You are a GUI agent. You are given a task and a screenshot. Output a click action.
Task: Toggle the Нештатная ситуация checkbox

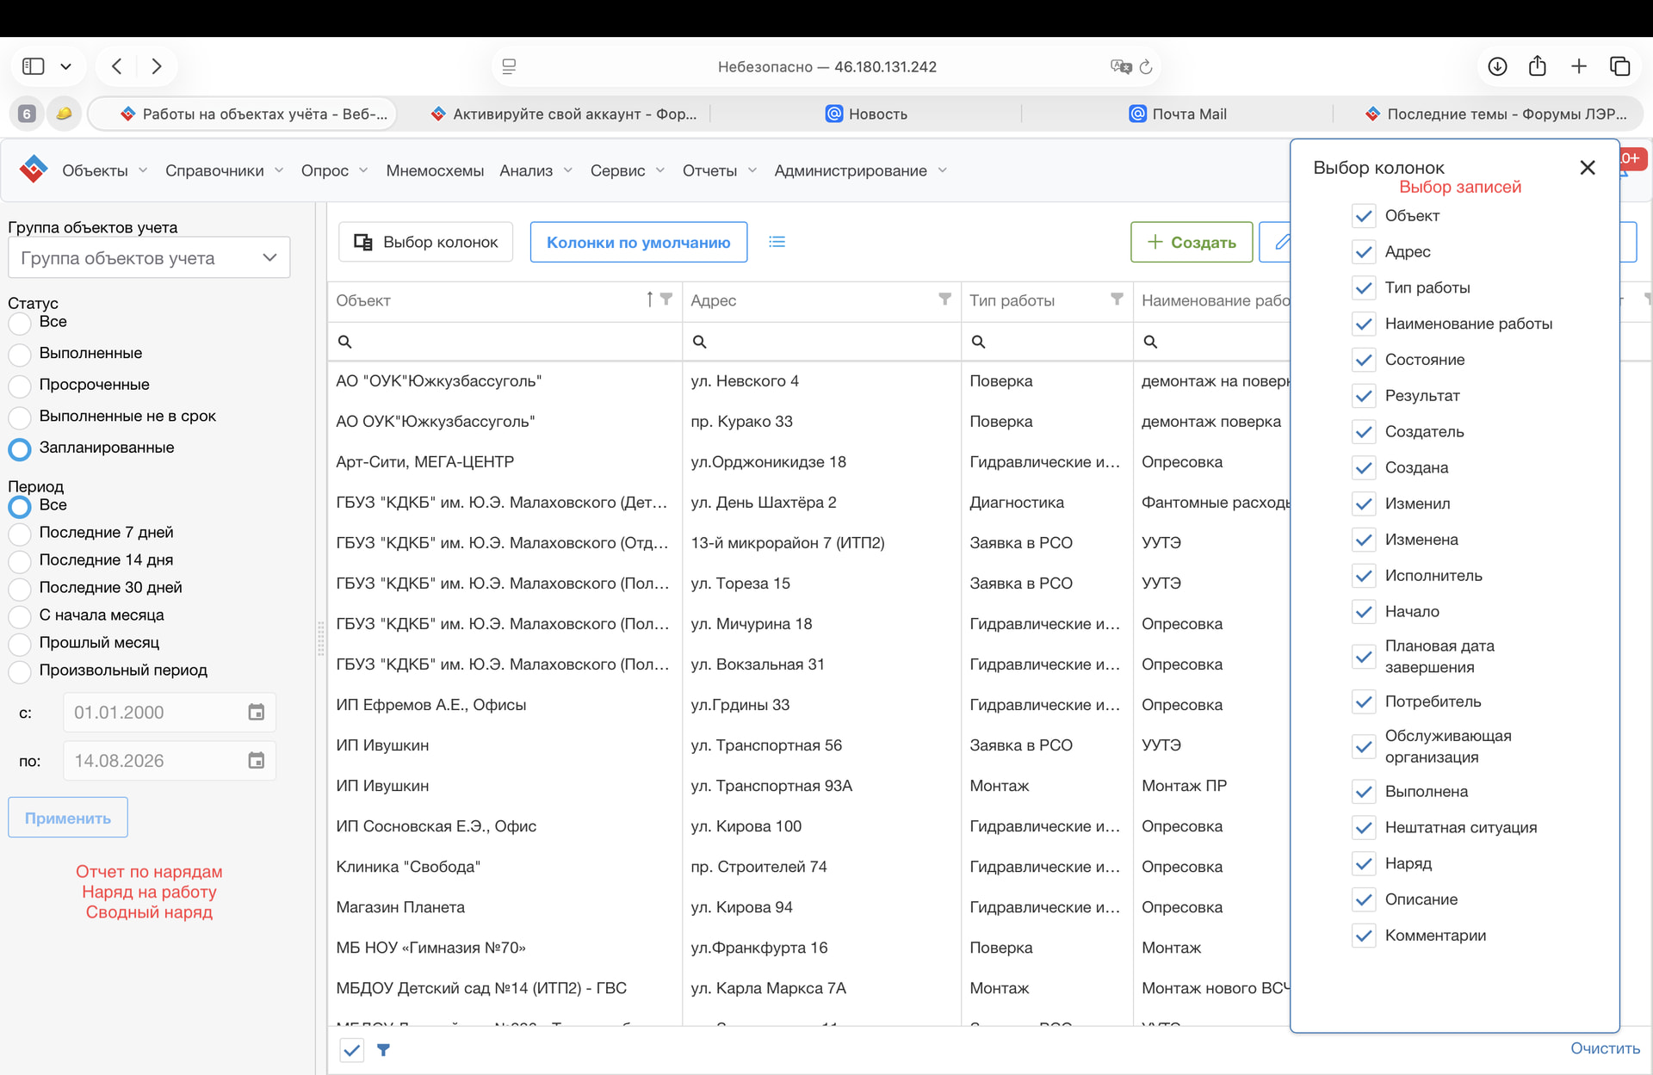coord(1364,828)
